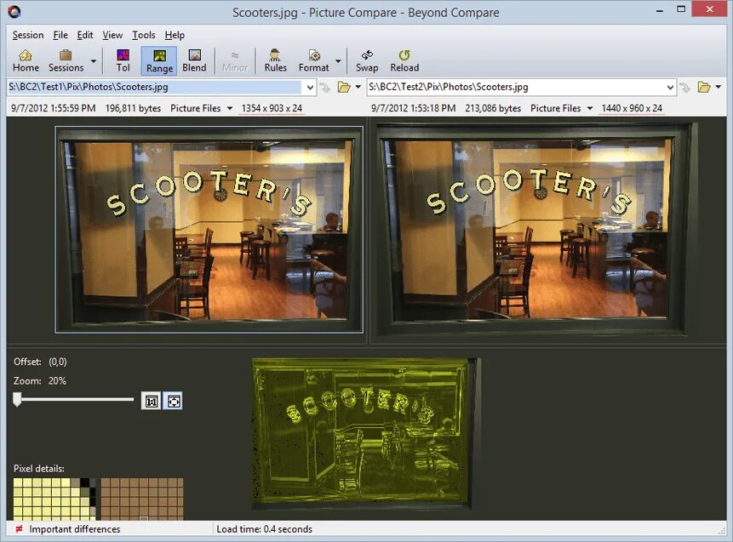Open the File menu
The width and height of the screenshot is (733, 542).
point(60,35)
